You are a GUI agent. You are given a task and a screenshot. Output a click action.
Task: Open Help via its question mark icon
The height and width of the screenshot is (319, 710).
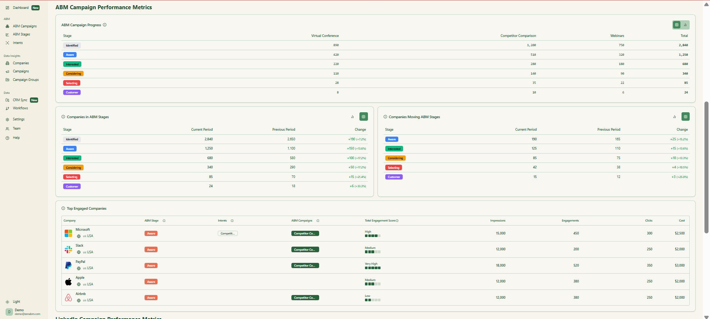tap(7, 138)
